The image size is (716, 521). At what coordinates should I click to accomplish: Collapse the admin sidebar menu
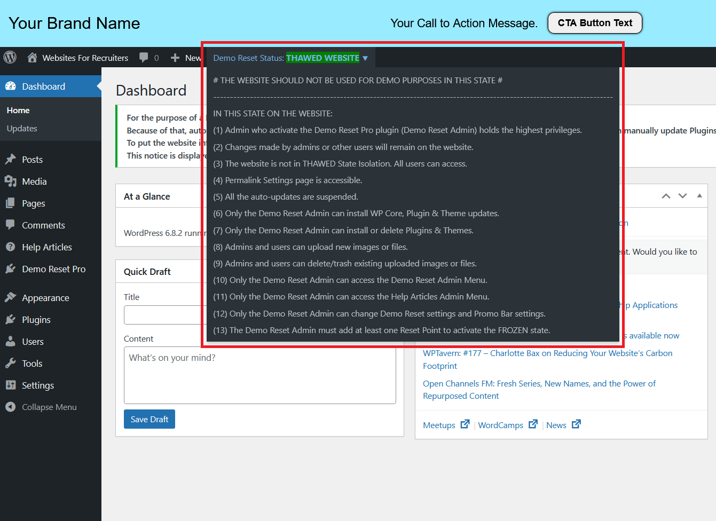click(x=41, y=407)
